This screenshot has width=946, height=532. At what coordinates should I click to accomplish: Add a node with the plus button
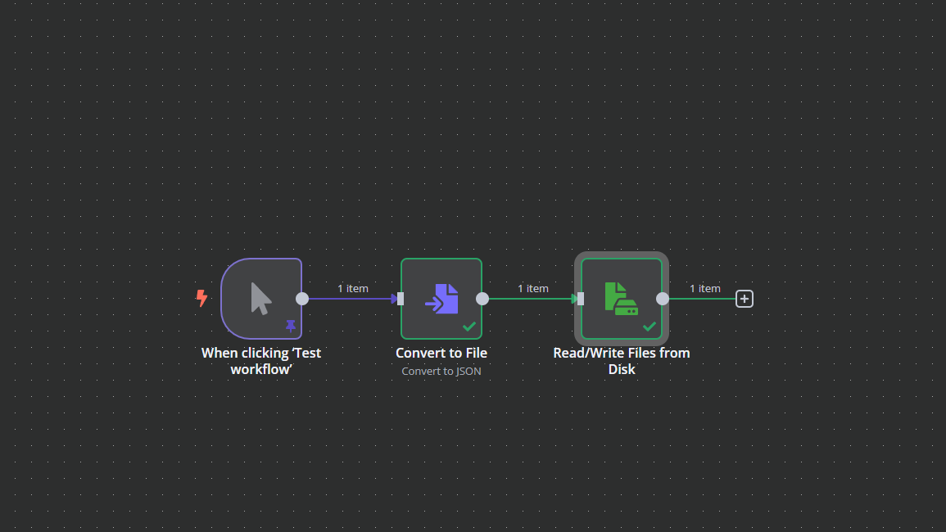click(745, 299)
